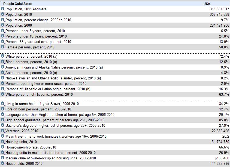Click info icon beside Population, 2011 estimate
This screenshot has width=230, height=167.
(2, 9)
